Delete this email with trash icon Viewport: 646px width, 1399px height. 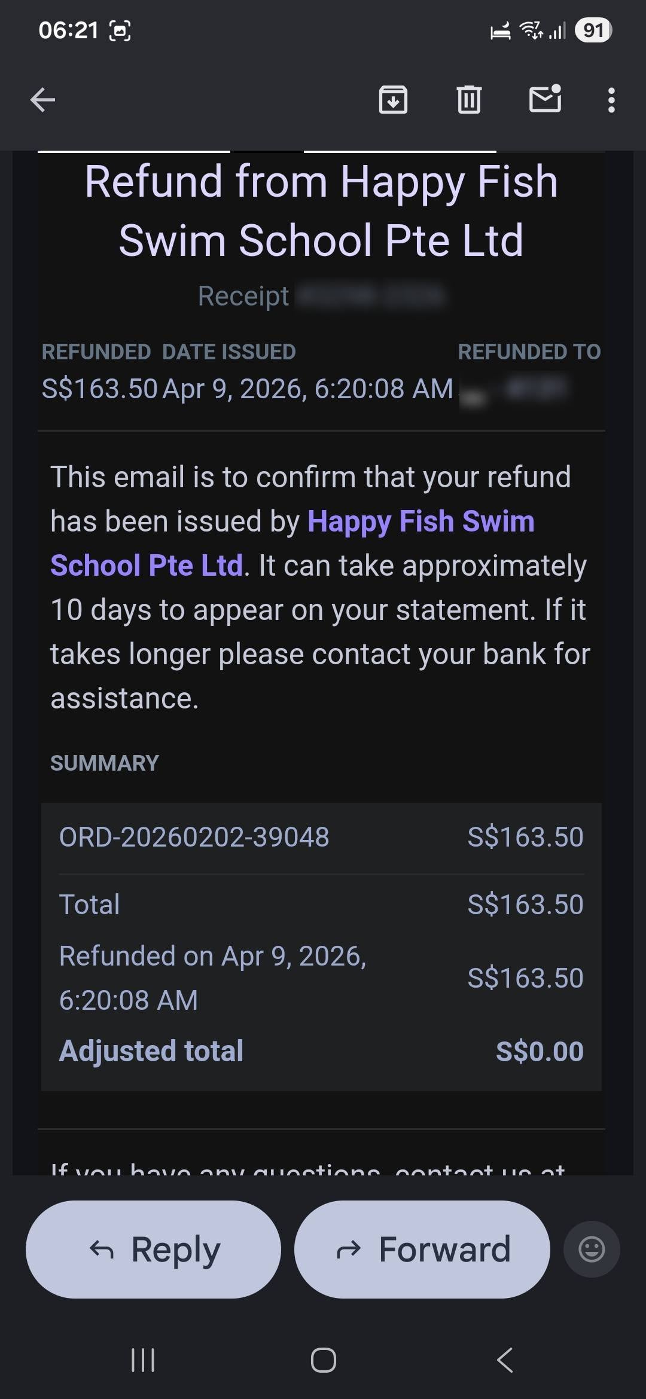point(469,100)
